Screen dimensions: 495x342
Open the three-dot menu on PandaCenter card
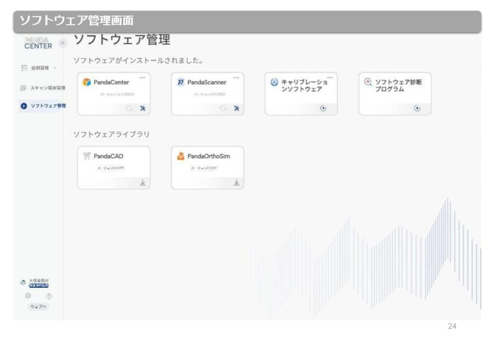pos(143,77)
